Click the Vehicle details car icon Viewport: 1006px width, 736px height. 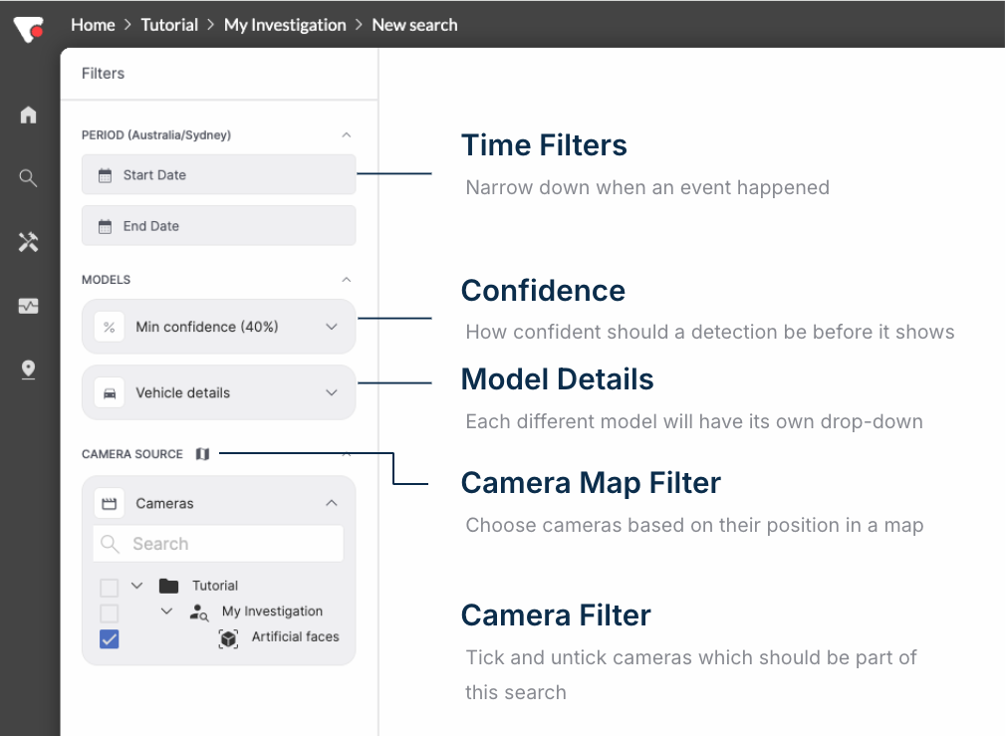pos(110,392)
